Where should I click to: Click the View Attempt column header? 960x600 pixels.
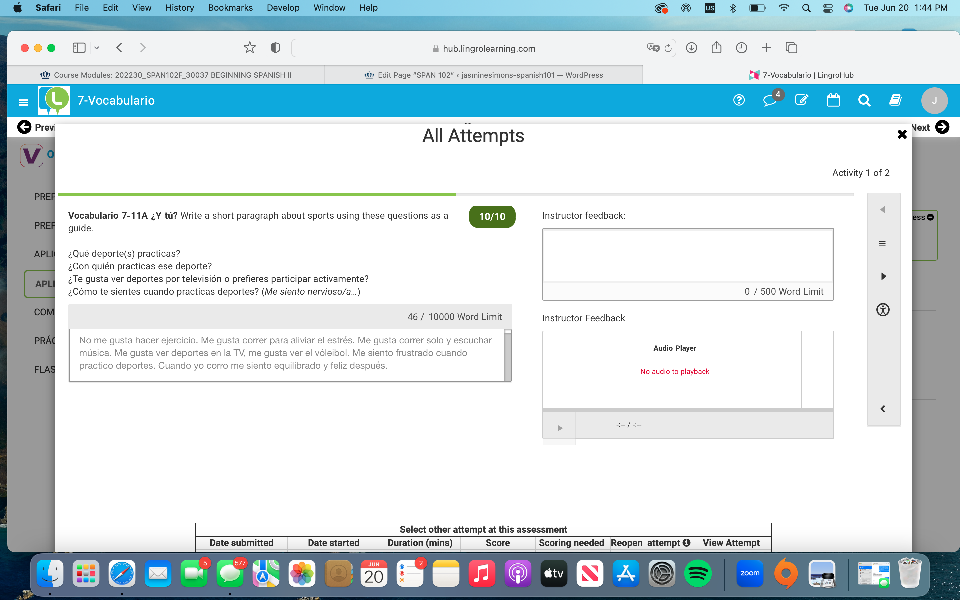pyautogui.click(x=731, y=542)
